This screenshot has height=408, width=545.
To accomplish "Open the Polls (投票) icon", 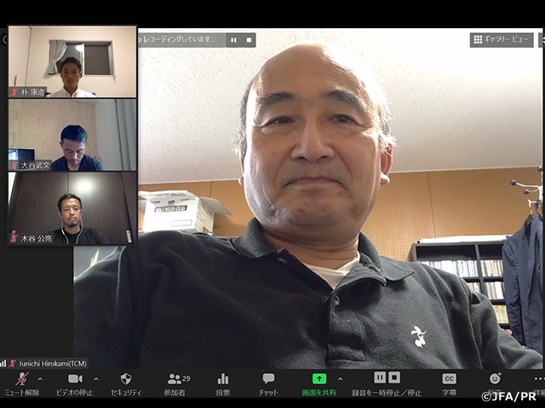I will 223,379.
